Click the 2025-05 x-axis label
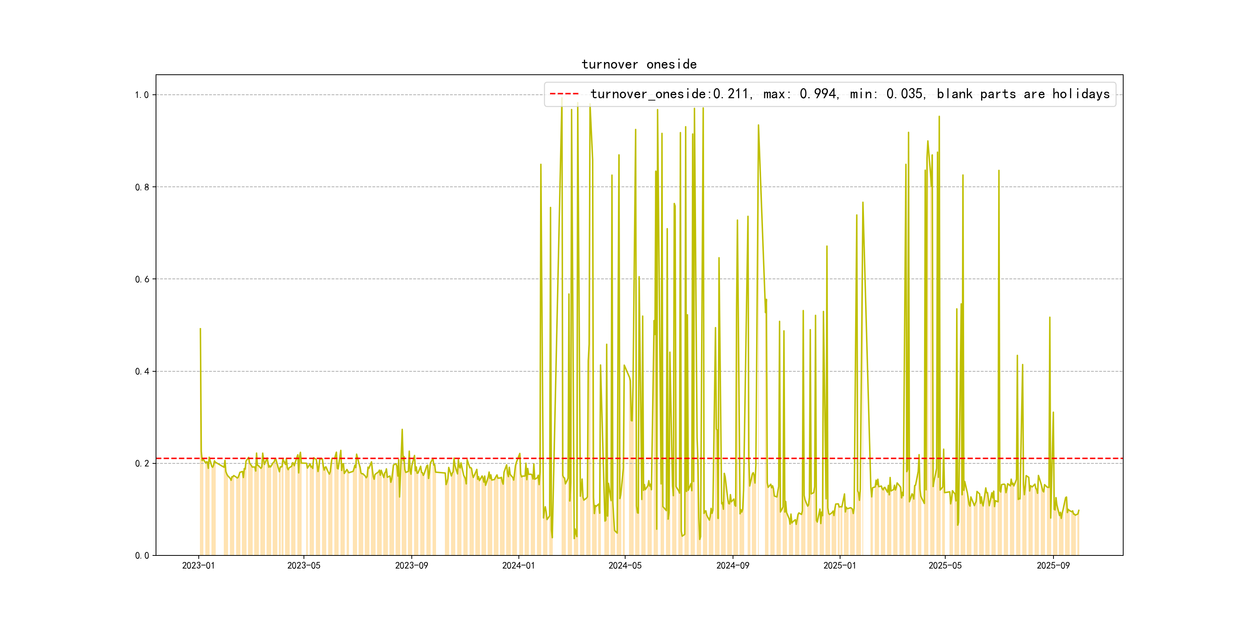This screenshot has width=1248, height=624. (x=945, y=565)
